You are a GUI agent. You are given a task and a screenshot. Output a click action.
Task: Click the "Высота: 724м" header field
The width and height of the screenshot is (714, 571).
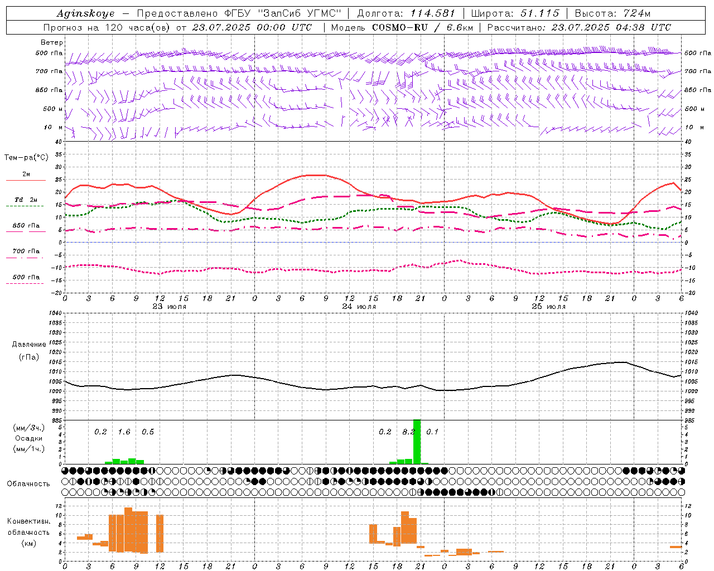click(612, 13)
